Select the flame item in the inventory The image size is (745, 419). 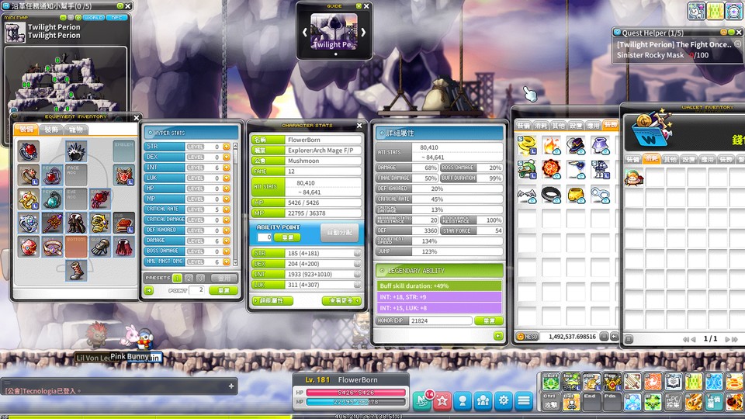551,145
